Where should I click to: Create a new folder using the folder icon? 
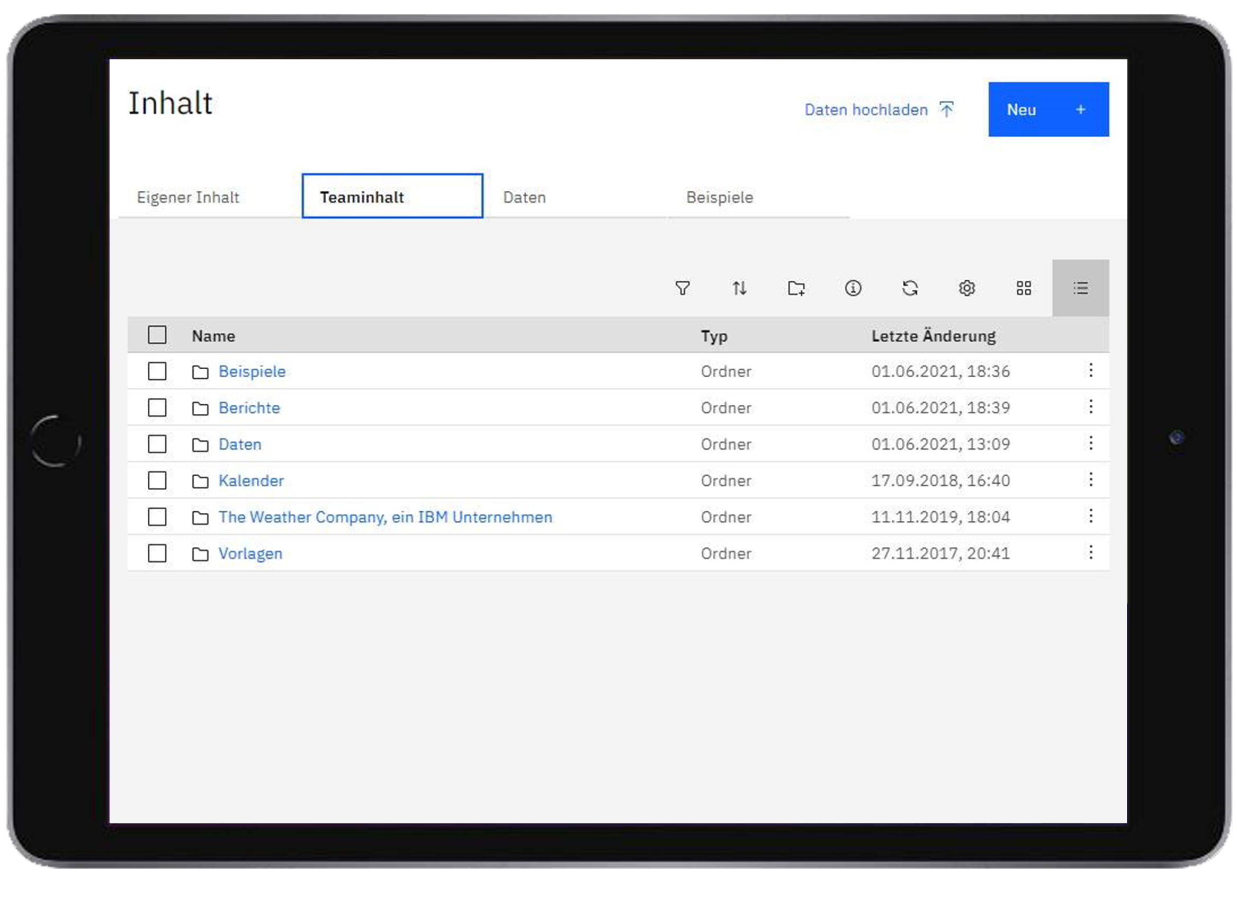(x=796, y=289)
